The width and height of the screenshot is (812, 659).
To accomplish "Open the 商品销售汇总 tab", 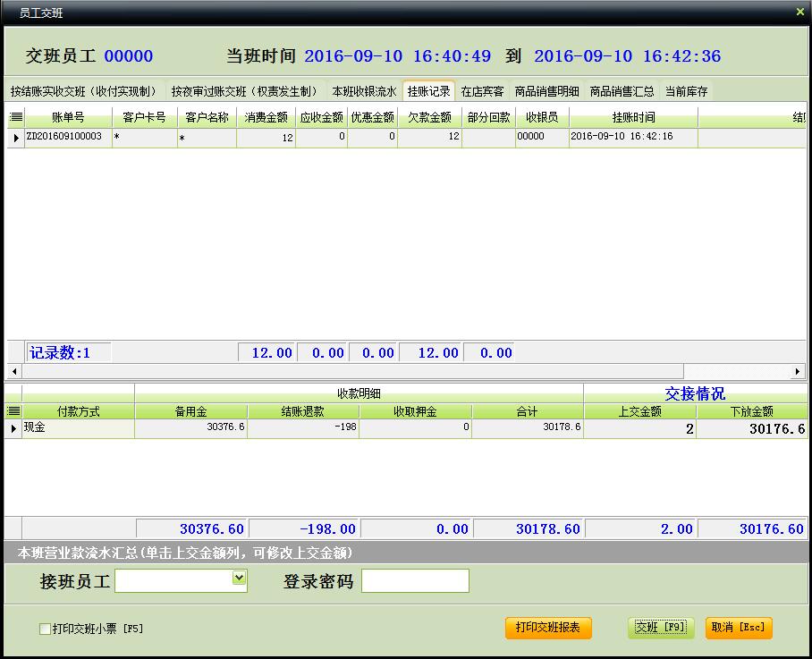I will click(x=622, y=91).
